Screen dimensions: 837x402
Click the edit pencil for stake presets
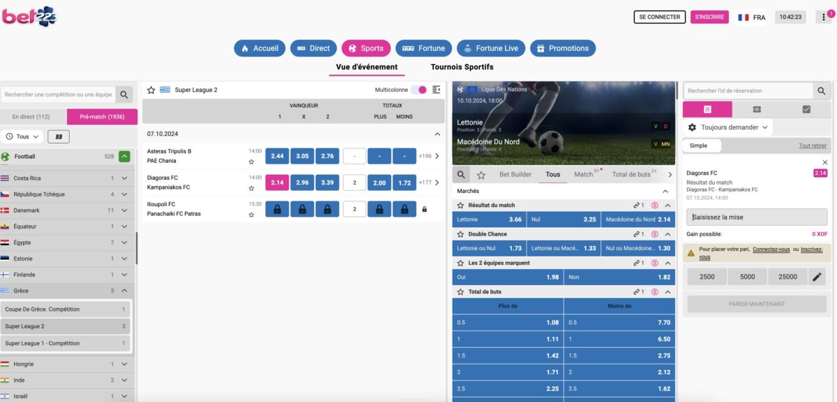(x=817, y=277)
